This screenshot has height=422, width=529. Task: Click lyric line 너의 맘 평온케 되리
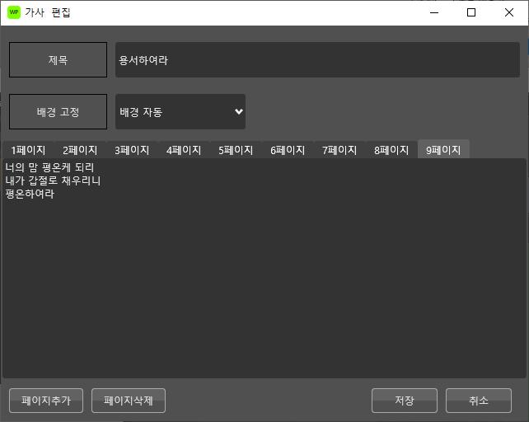[49, 167]
